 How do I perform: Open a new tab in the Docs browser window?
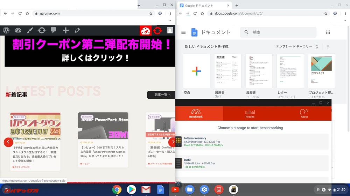(237, 6)
